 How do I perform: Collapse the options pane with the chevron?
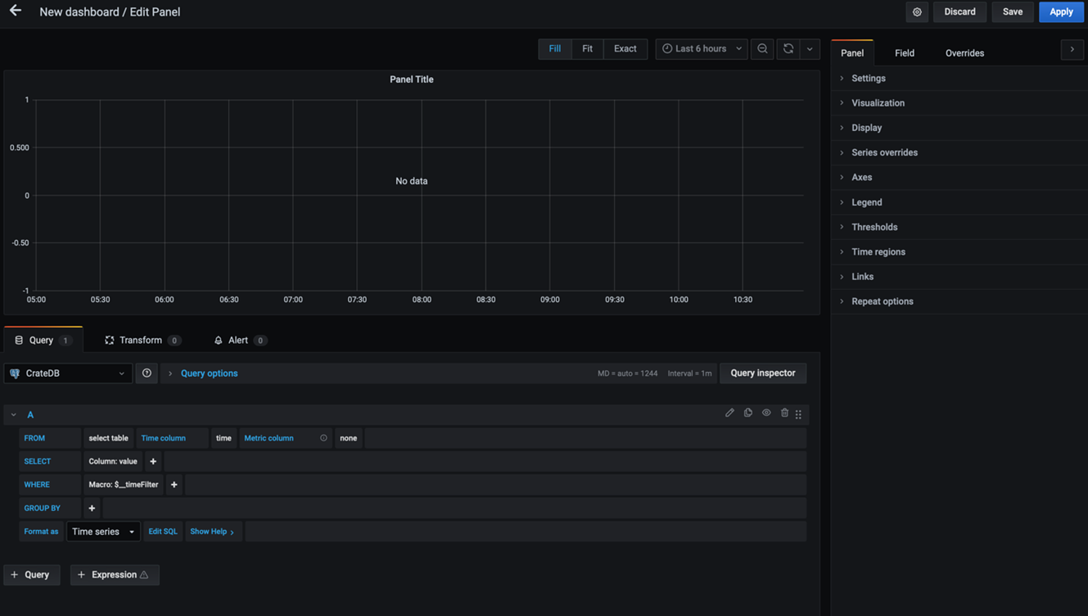tap(1072, 49)
